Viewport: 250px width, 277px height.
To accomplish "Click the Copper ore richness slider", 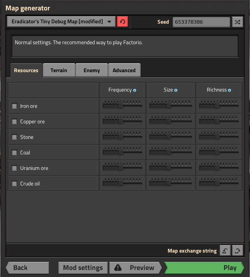I will coord(219,120).
